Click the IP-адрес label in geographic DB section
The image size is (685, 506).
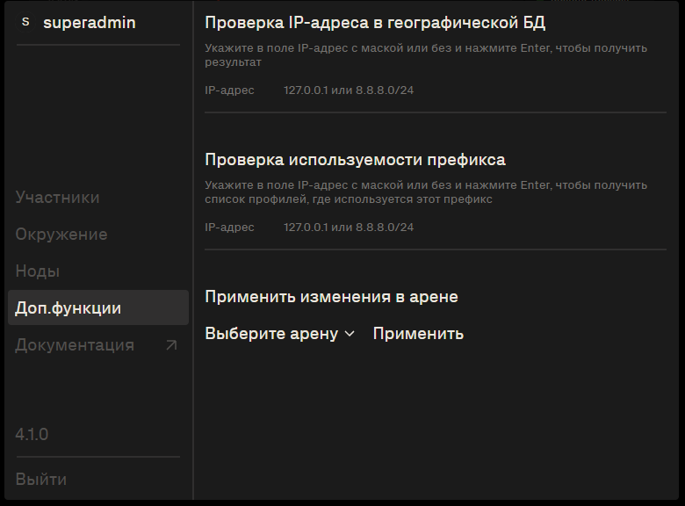(x=229, y=90)
